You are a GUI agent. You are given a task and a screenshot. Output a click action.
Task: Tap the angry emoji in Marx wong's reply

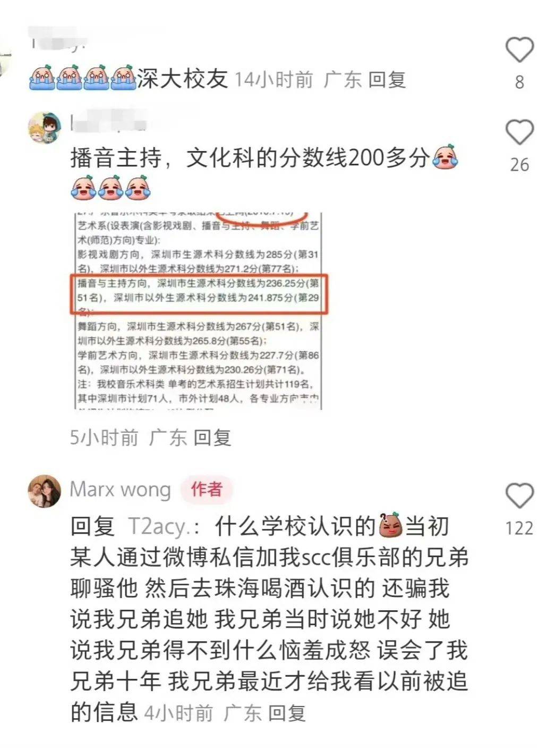click(390, 526)
